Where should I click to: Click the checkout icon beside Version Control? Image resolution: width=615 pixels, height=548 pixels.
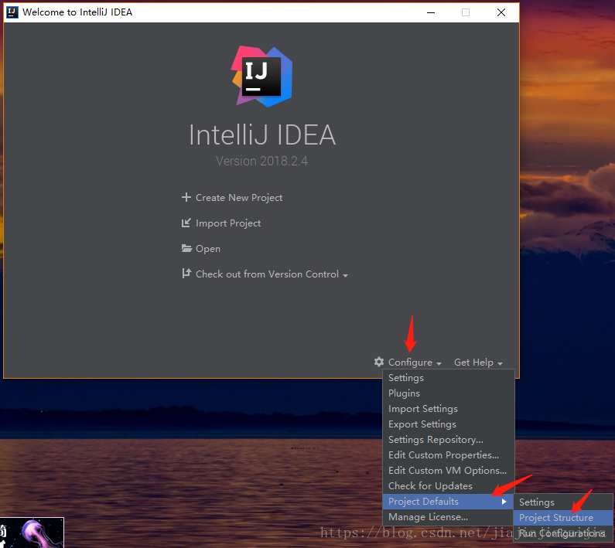coord(186,274)
